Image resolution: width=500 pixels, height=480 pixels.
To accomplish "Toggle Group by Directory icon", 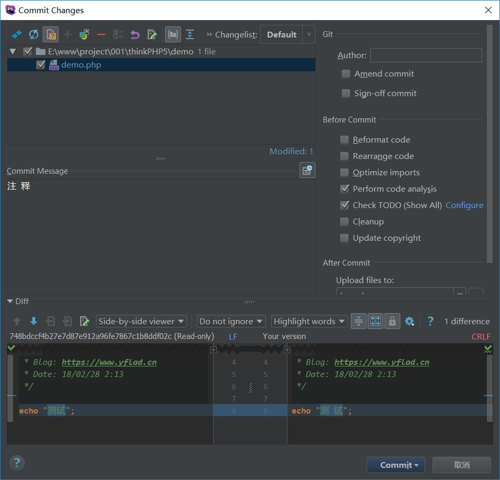I will (172, 35).
